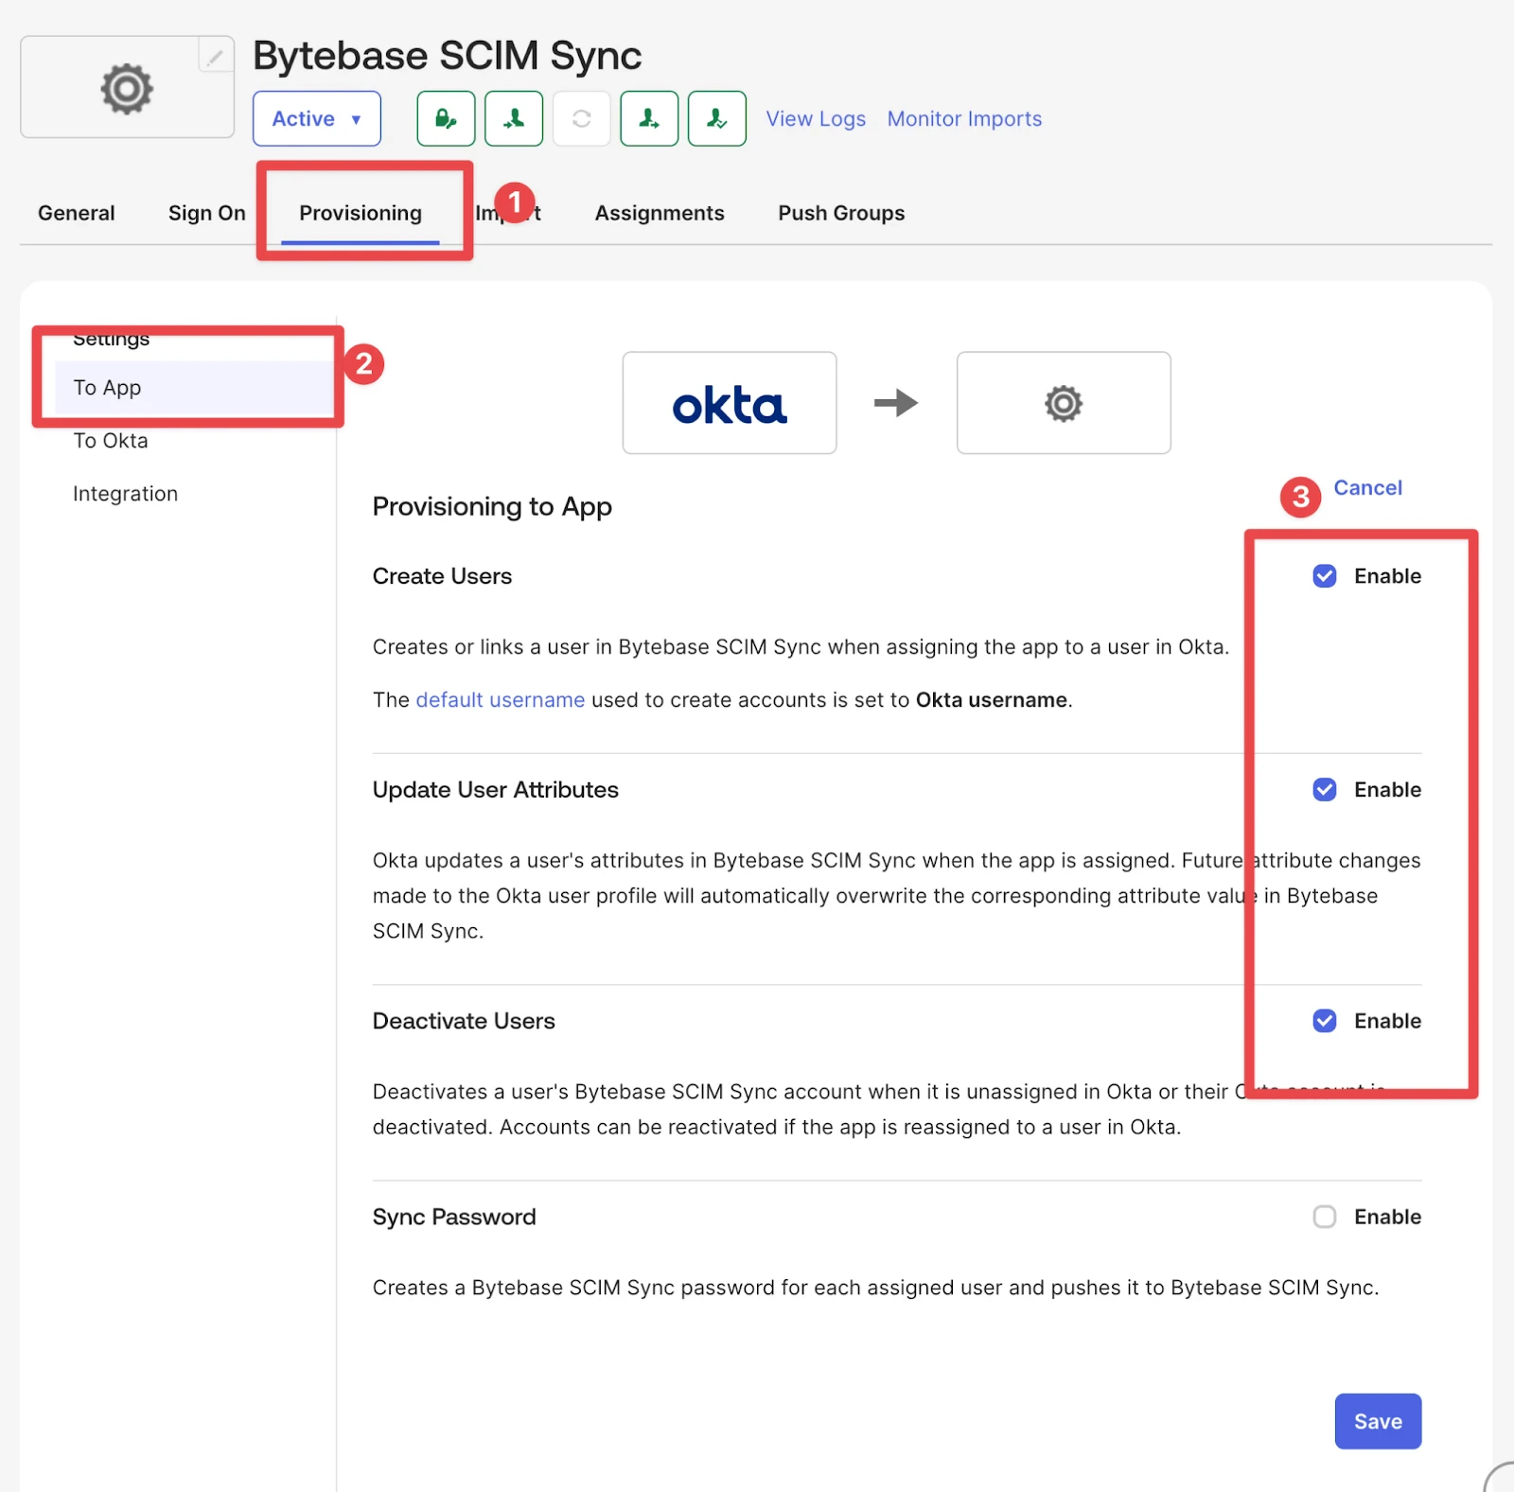The width and height of the screenshot is (1514, 1492).
Task: Select To App in settings sidebar
Action: (x=195, y=387)
